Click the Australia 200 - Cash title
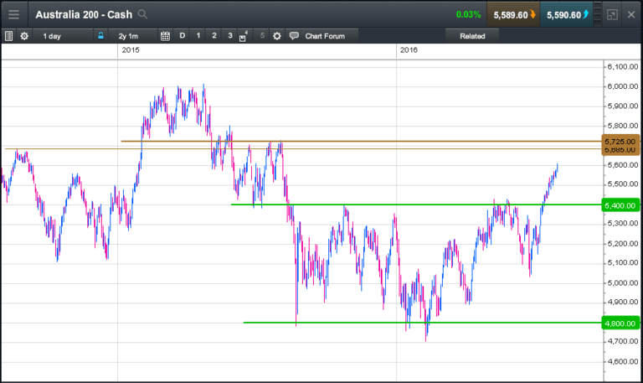The height and width of the screenshot is (383, 643). click(84, 15)
